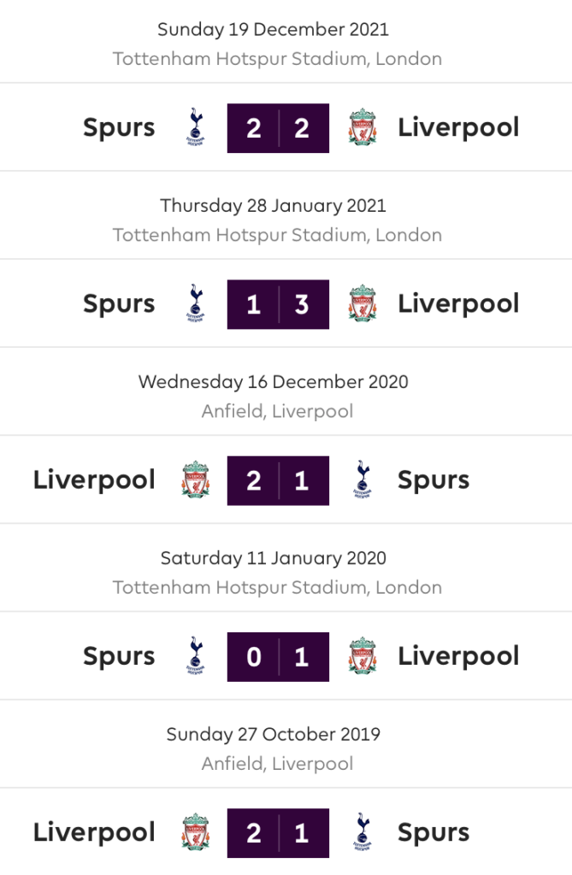Click the Liverpool crest in the 2-2 match
This screenshot has height=875, width=572.
pyautogui.click(x=363, y=127)
